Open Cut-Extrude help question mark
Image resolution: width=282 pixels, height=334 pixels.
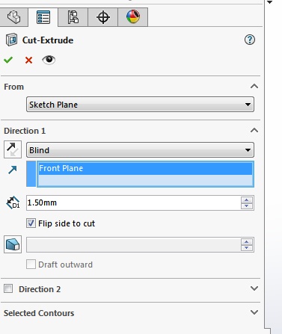coord(250,40)
